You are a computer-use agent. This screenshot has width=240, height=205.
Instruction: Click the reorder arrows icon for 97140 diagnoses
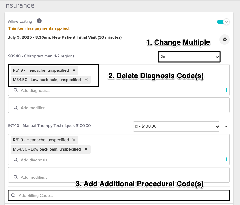pyautogui.click(x=226, y=159)
